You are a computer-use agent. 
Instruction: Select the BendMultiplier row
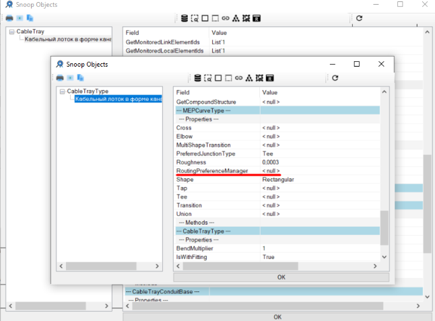tap(277, 248)
